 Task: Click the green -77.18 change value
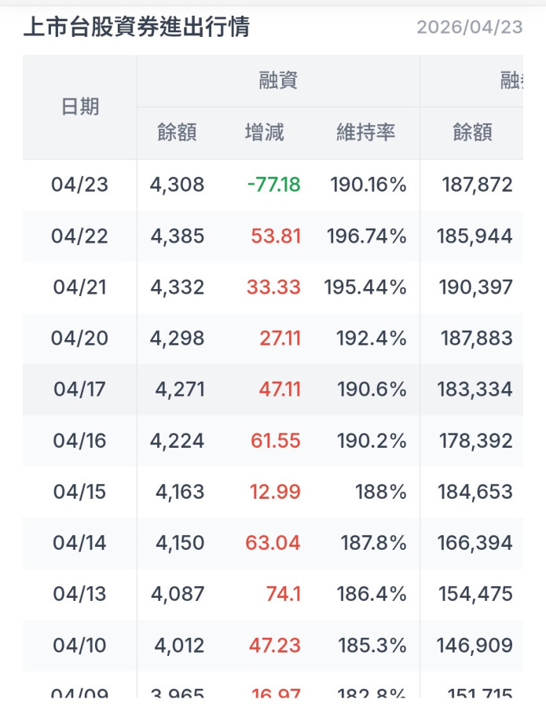[273, 185]
